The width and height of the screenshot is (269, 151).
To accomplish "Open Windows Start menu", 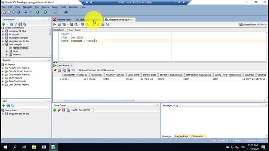I will pos(5,147).
